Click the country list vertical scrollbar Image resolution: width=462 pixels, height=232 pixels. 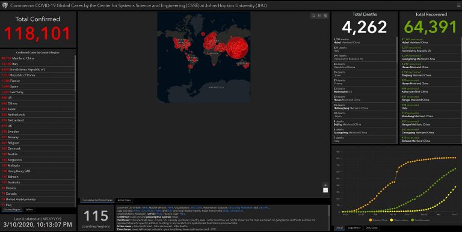pos(75,73)
